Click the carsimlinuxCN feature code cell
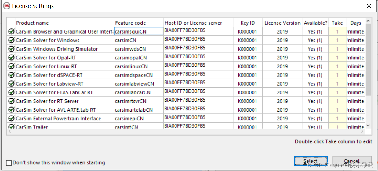 pyautogui.click(x=139, y=66)
